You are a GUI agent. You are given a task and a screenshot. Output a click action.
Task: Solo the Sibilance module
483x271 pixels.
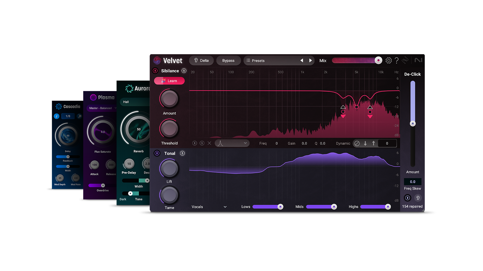(184, 71)
